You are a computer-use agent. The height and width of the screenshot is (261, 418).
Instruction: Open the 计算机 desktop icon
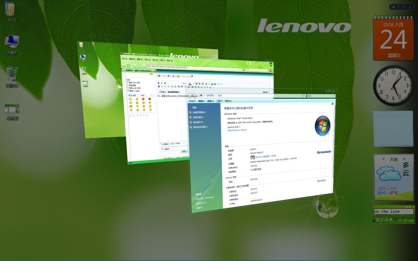pos(12,45)
